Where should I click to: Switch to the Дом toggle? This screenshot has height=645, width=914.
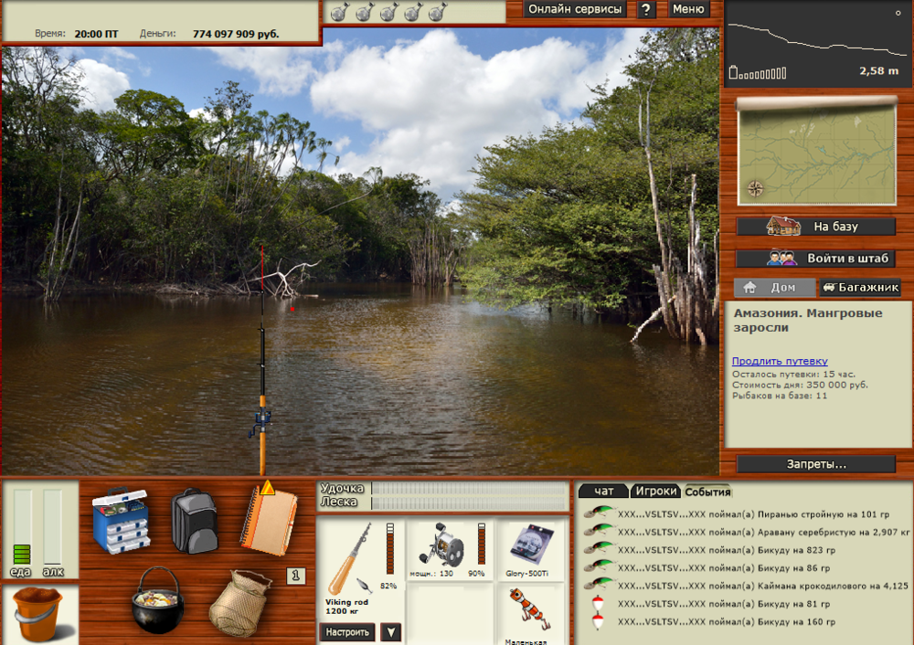773,288
